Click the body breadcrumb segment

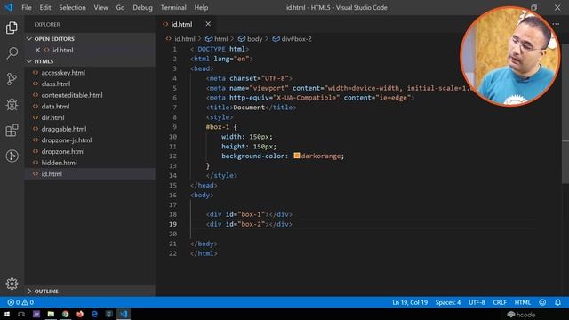(x=250, y=39)
